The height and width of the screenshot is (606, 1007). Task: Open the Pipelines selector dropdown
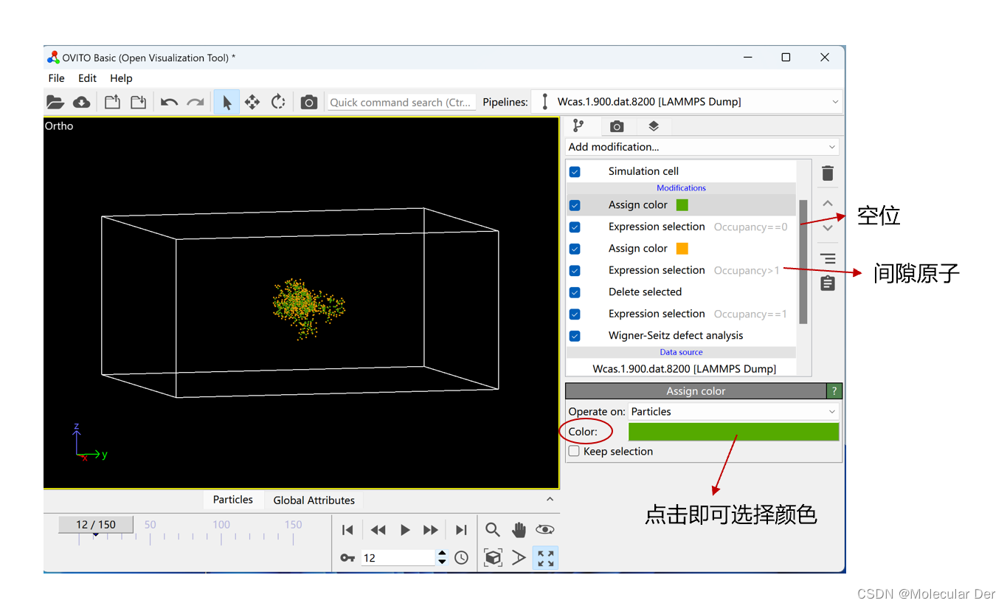[x=688, y=102]
